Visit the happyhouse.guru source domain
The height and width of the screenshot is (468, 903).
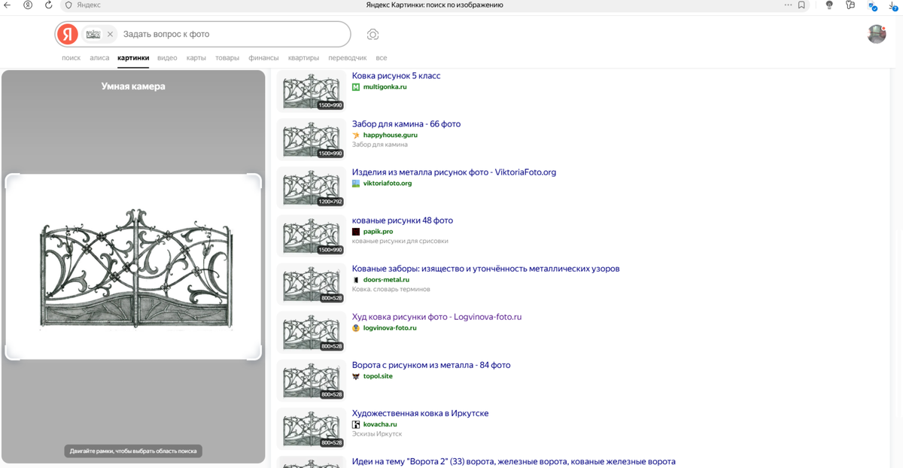(x=390, y=135)
